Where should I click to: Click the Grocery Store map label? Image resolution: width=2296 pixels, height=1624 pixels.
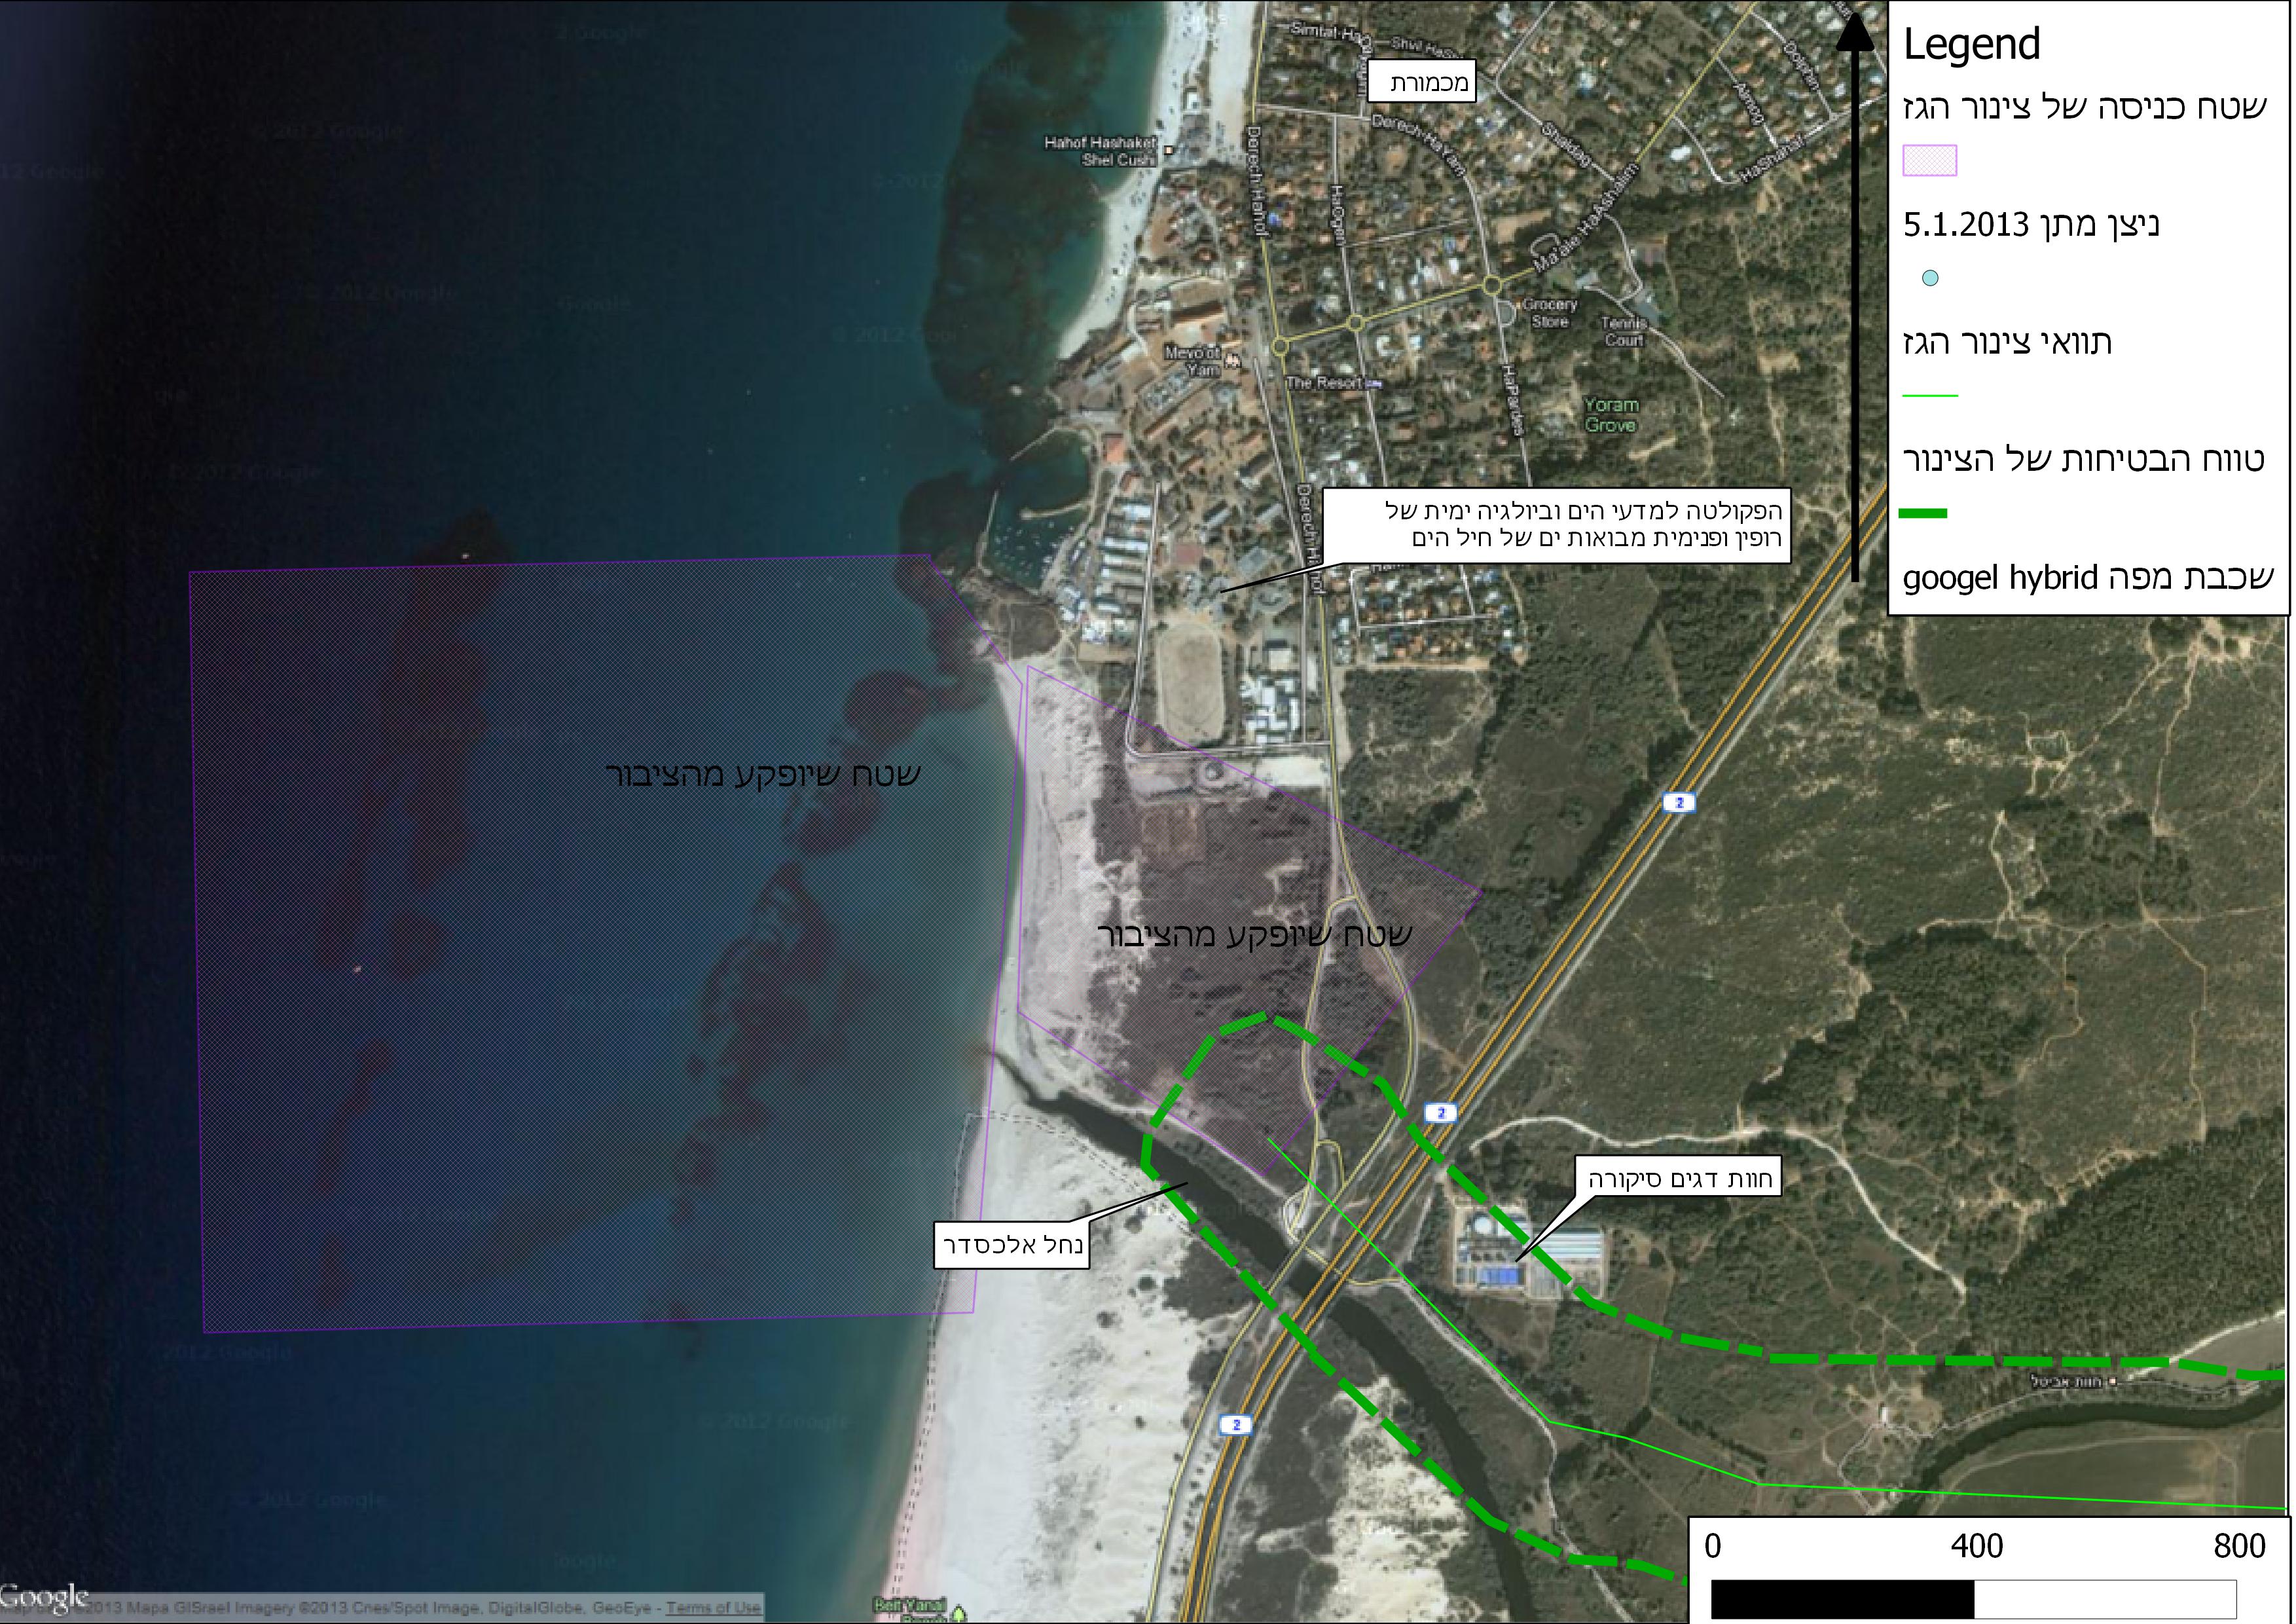1549,312
